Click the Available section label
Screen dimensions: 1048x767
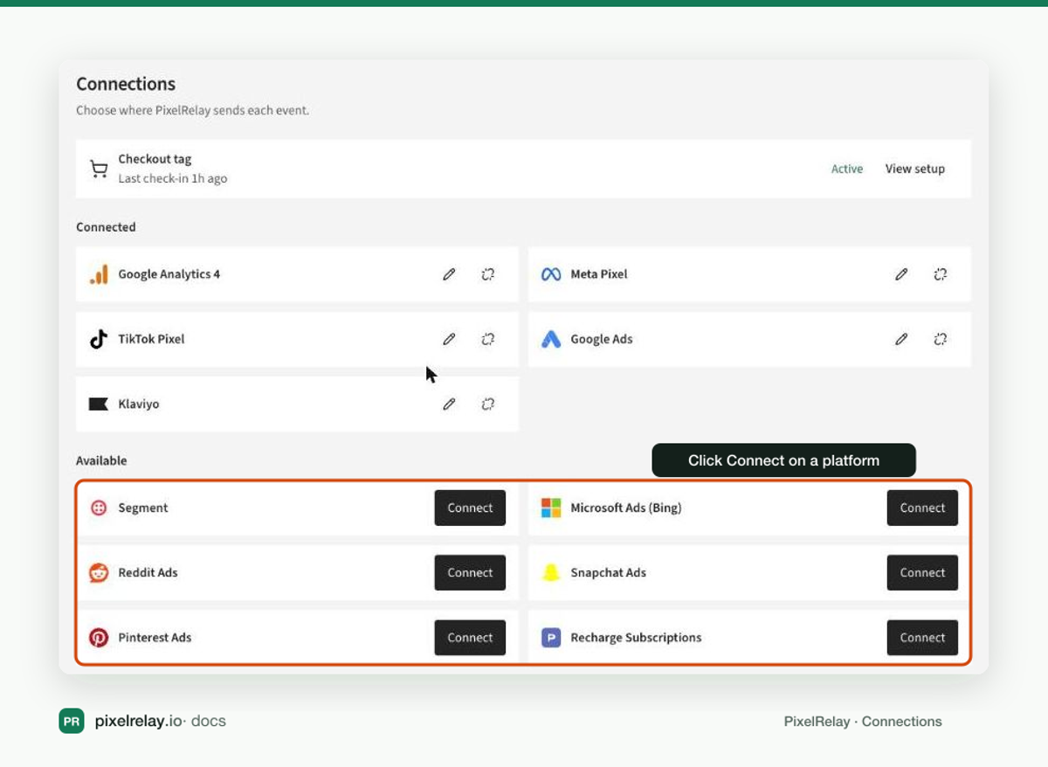(101, 460)
